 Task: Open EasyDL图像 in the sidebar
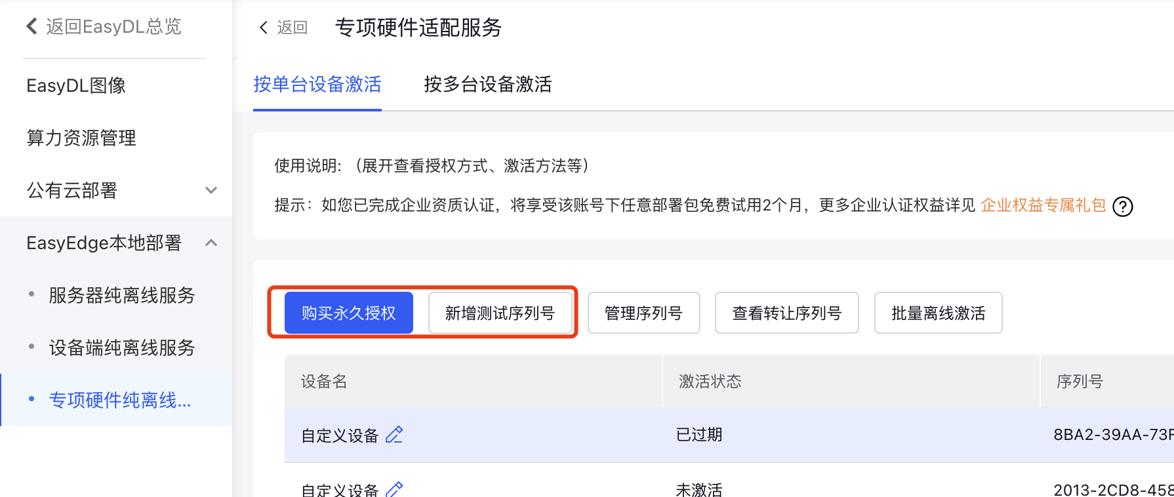coord(76,85)
